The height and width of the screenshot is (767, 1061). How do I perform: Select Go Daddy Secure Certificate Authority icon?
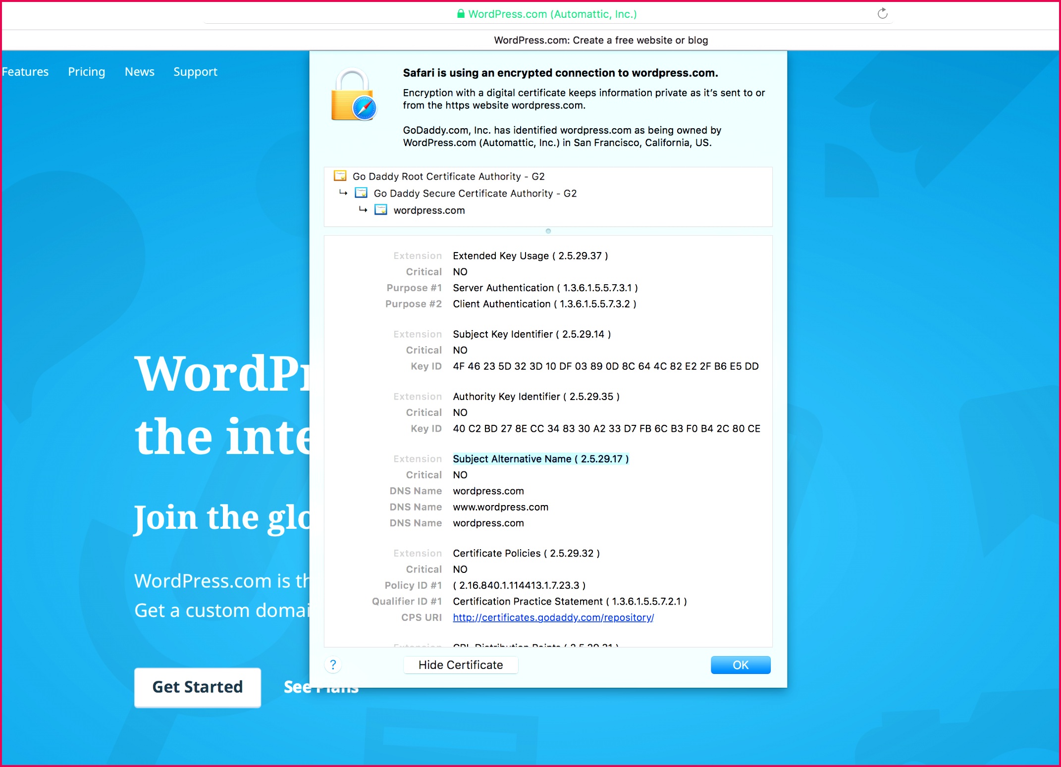361,193
